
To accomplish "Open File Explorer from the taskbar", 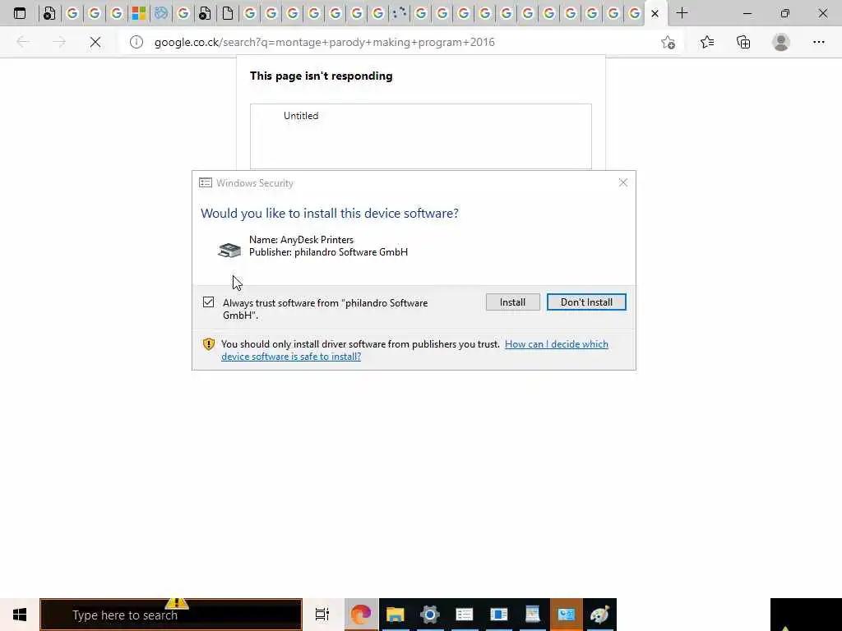I will pyautogui.click(x=396, y=615).
